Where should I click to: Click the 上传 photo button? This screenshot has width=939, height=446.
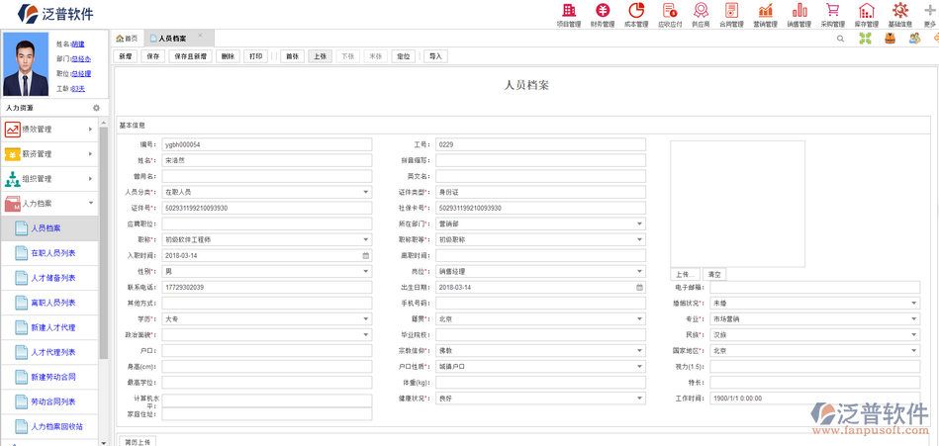pyautogui.click(x=685, y=274)
